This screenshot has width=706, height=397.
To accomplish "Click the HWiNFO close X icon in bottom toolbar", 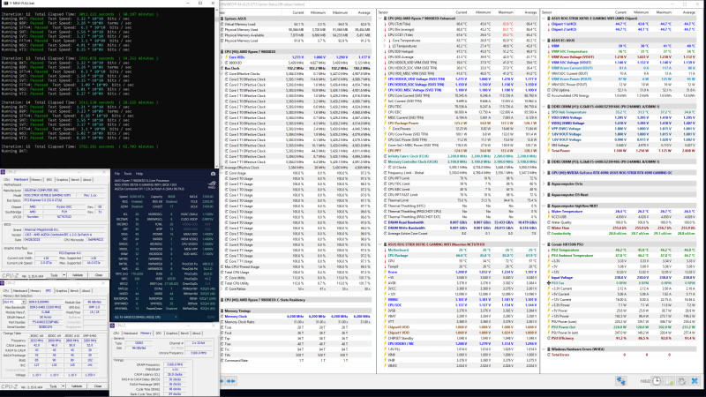I will pyautogui.click(x=695, y=381).
